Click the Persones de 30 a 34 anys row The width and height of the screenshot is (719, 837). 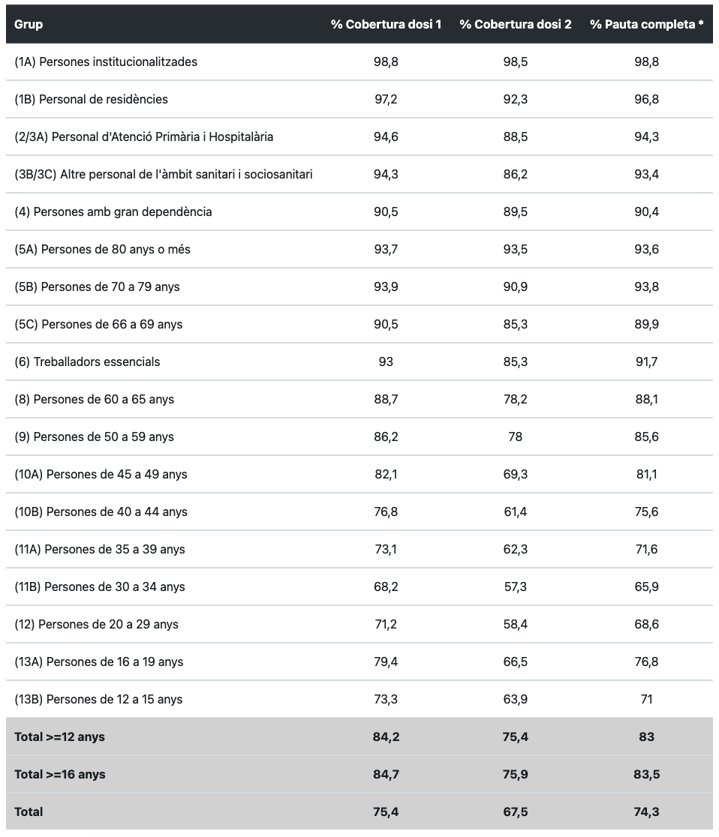coord(359,586)
